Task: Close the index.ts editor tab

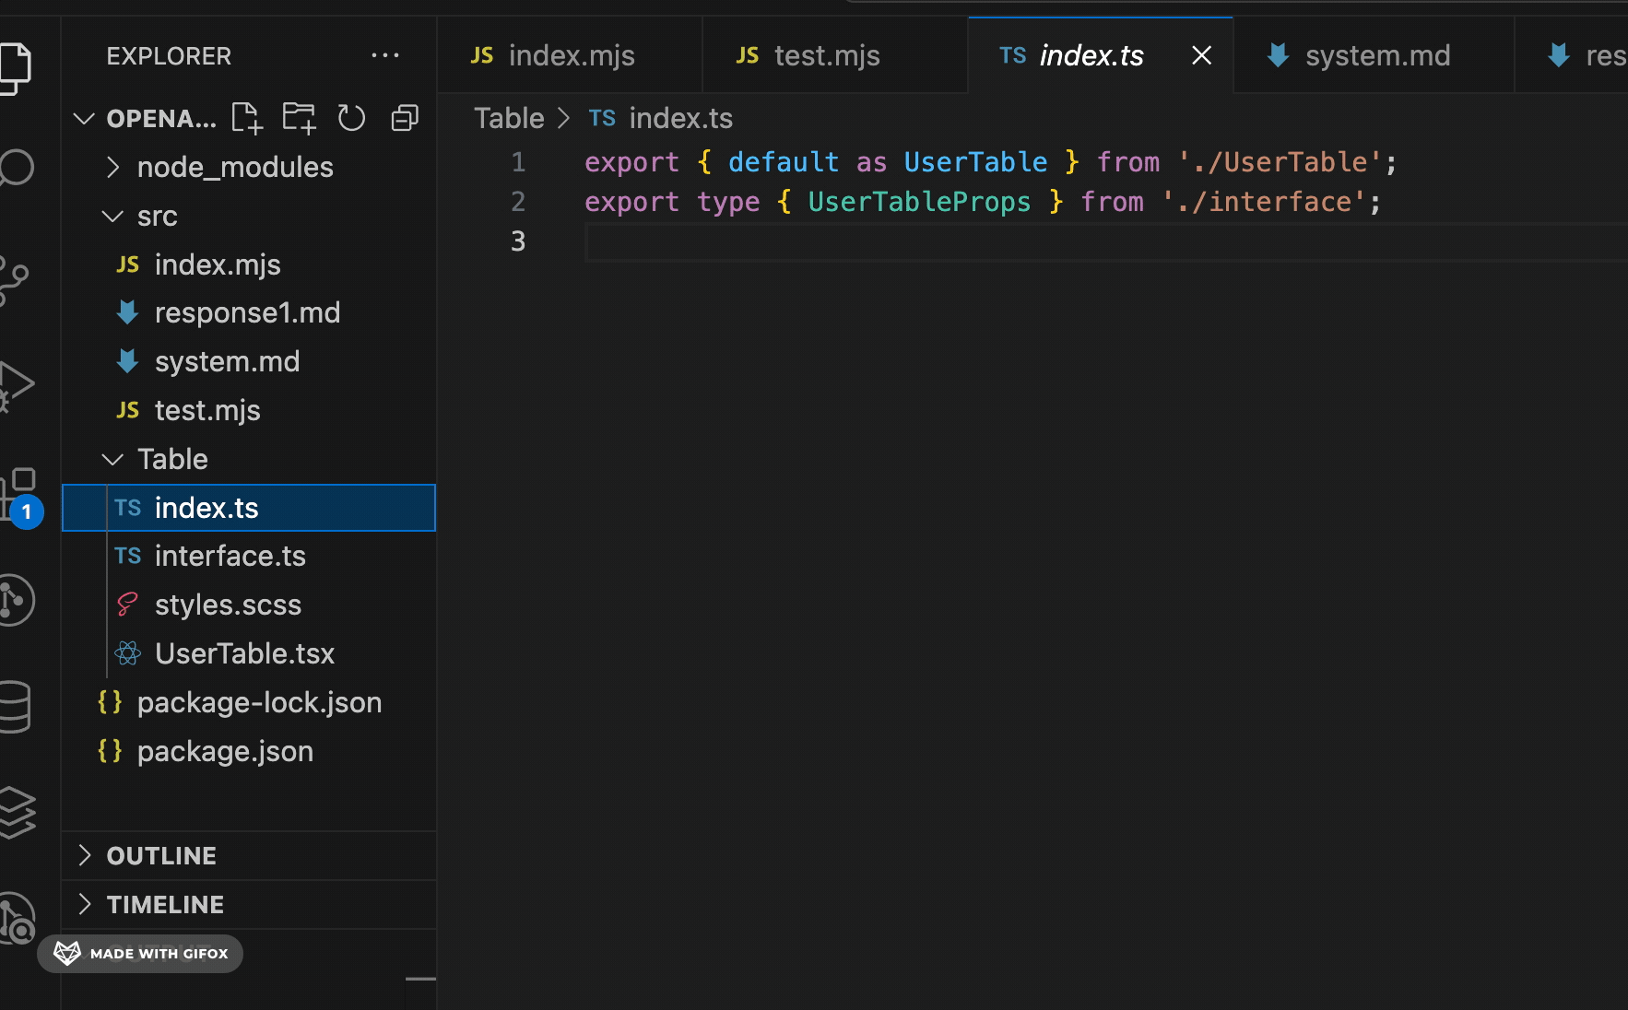Action: [1201, 56]
